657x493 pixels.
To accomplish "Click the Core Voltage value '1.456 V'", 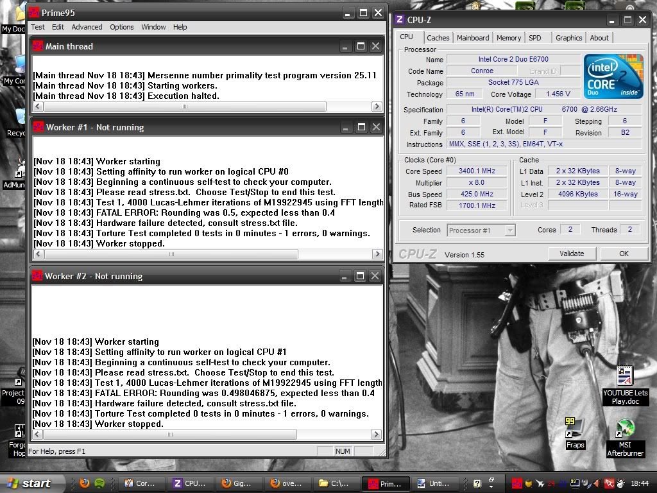I will [558, 94].
